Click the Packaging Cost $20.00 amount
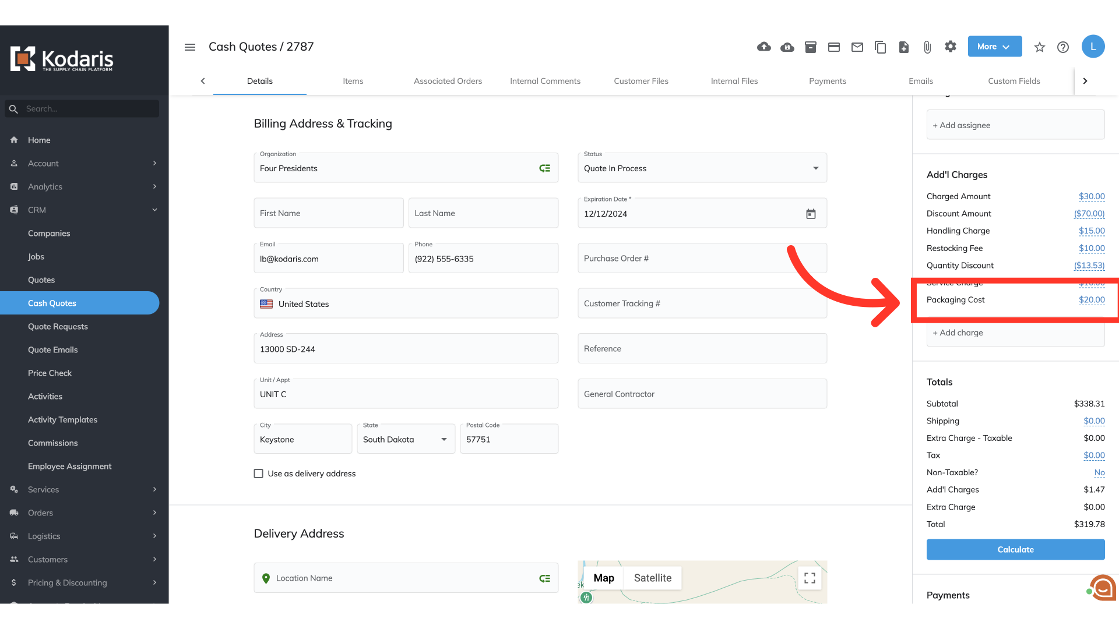Viewport: 1119px width, 629px height. point(1091,300)
